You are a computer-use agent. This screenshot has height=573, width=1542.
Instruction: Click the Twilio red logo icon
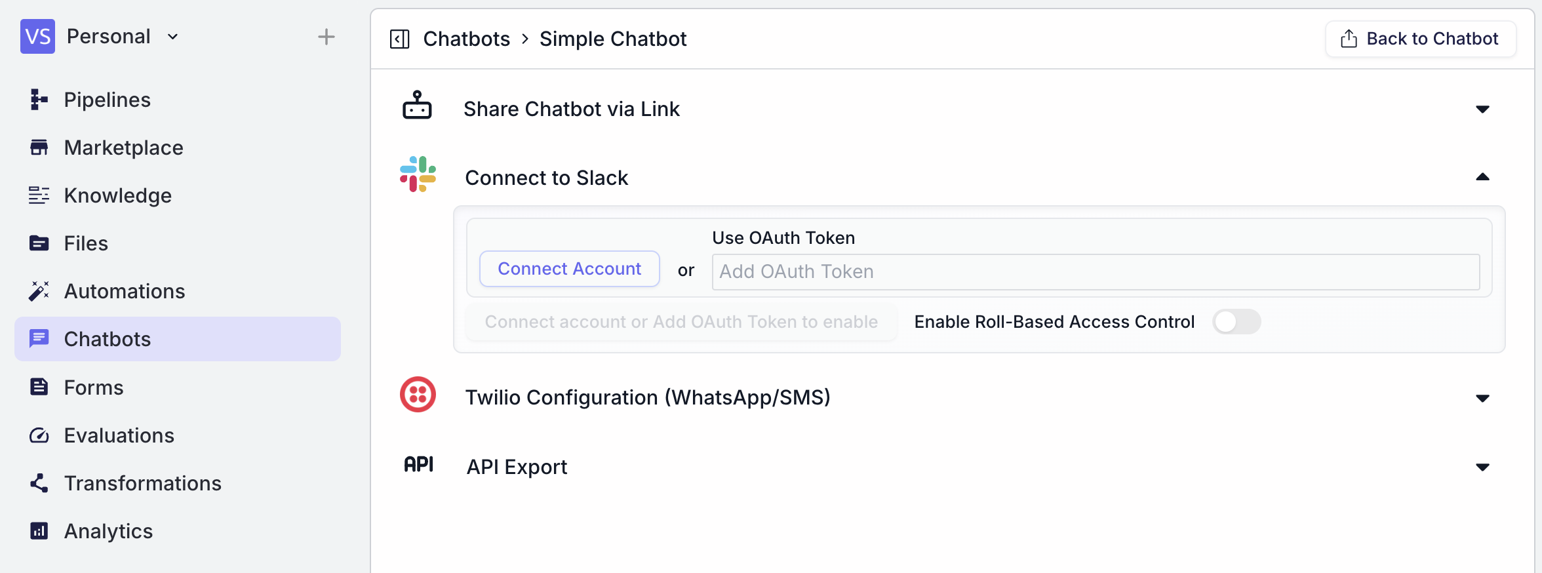[418, 394]
